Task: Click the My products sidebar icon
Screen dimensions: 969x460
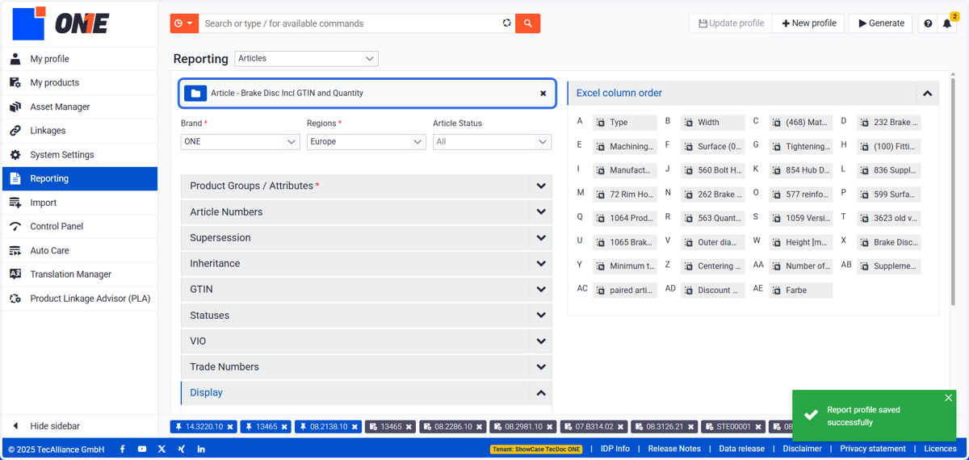Action: (x=15, y=82)
